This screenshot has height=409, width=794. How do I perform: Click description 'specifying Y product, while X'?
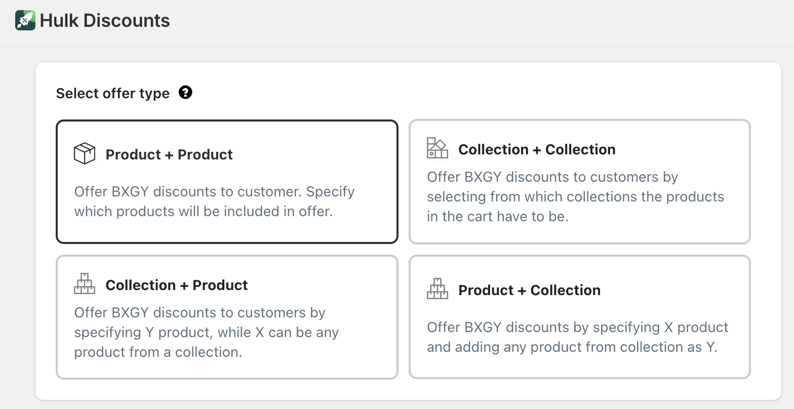point(206,332)
